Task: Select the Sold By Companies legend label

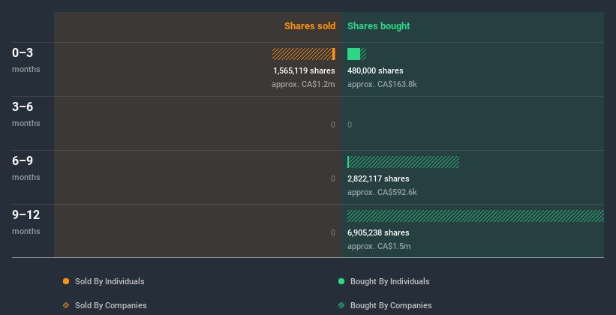Action: click(x=111, y=305)
